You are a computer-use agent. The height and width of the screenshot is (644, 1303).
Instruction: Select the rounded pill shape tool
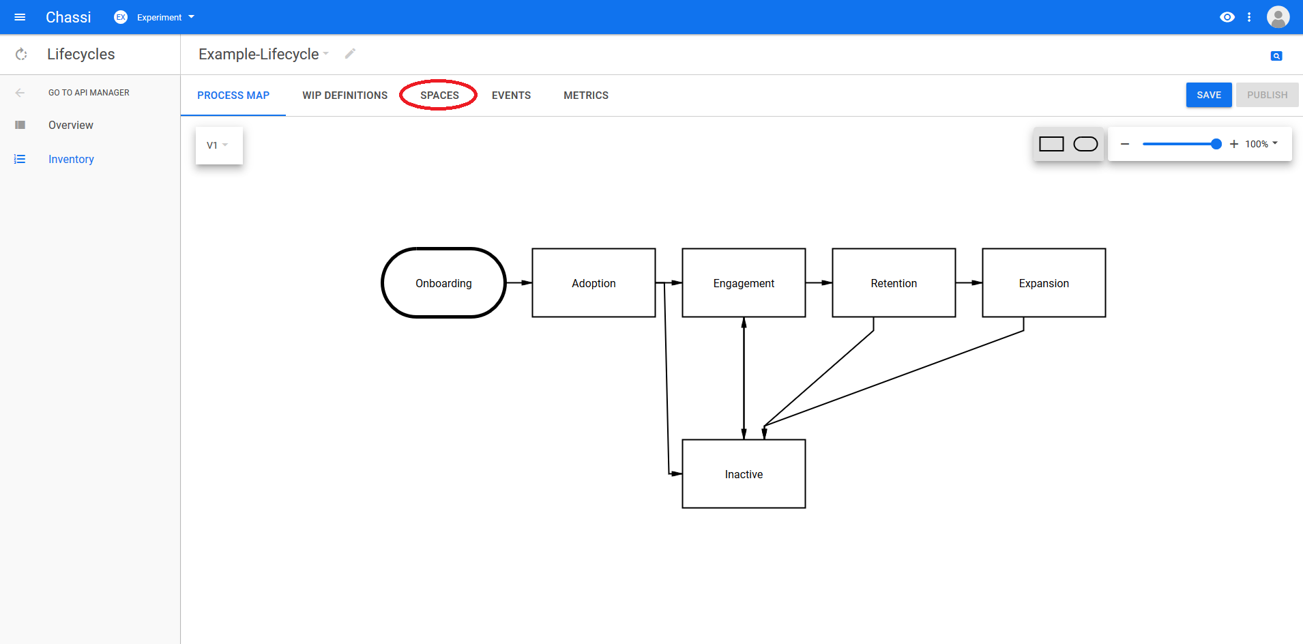click(x=1085, y=144)
